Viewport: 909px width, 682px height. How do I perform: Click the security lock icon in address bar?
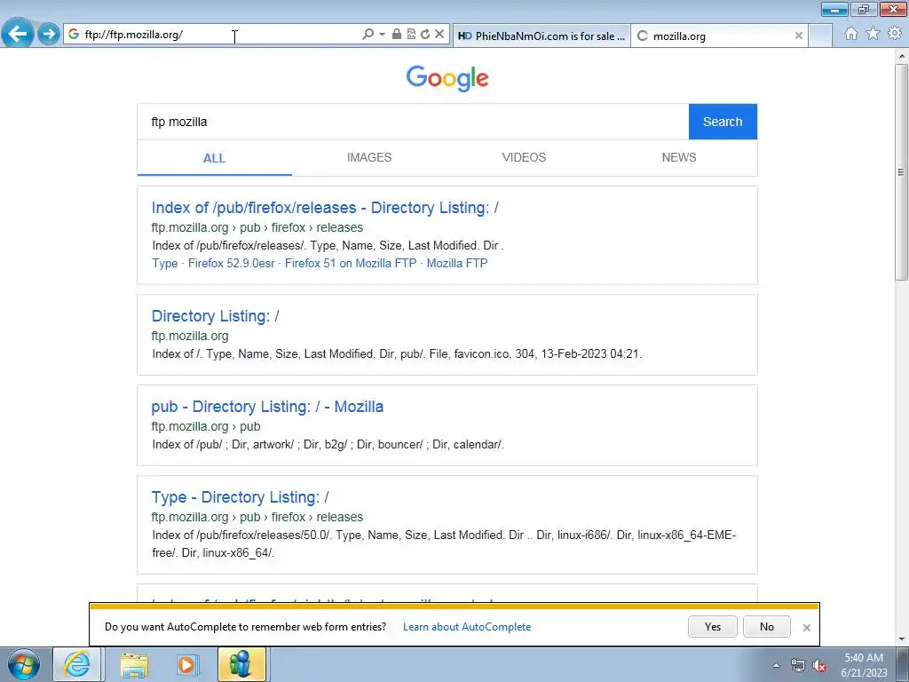pyautogui.click(x=397, y=35)
